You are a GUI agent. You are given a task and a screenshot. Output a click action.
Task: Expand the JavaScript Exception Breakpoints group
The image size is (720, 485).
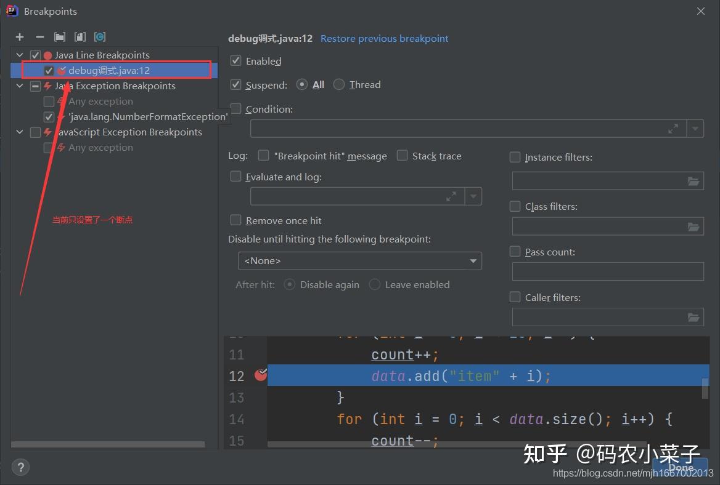[19, 132]
